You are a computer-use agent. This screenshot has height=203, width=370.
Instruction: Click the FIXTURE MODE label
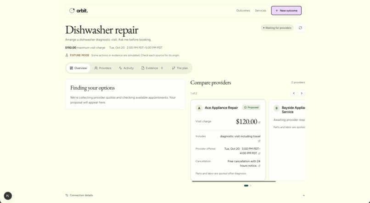pyautogui.click(x=79, y=55)
